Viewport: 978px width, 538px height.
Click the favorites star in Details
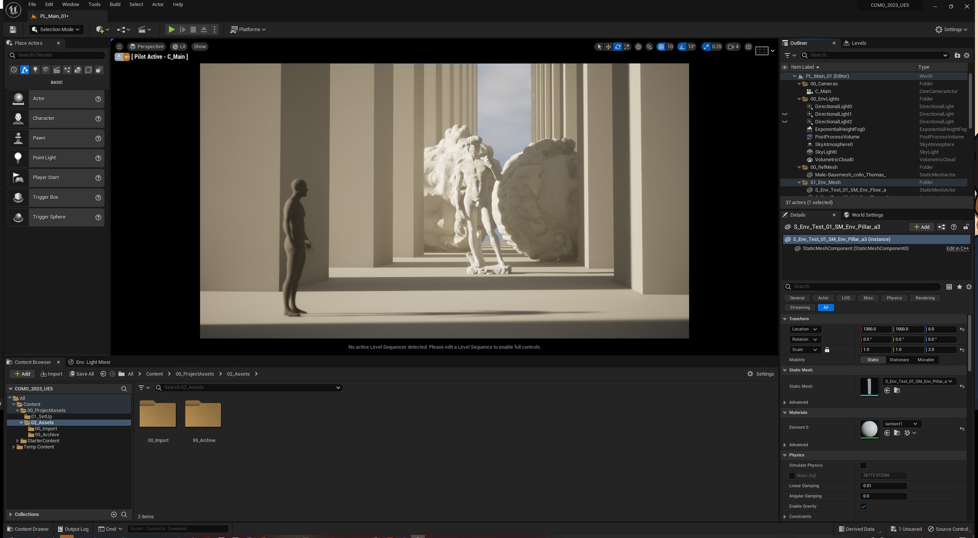(959, 287)
